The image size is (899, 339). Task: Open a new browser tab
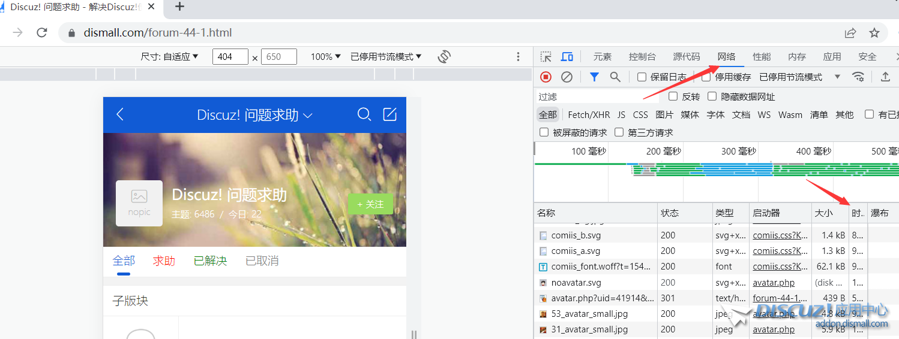tap(179, 7)
